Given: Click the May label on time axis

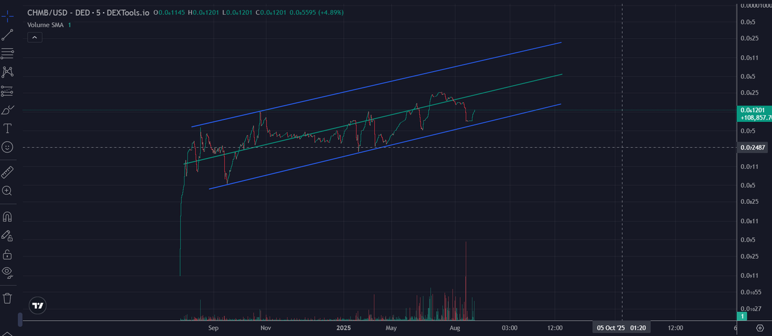Looking at the screenshot, I should click(x=391, y=328).
